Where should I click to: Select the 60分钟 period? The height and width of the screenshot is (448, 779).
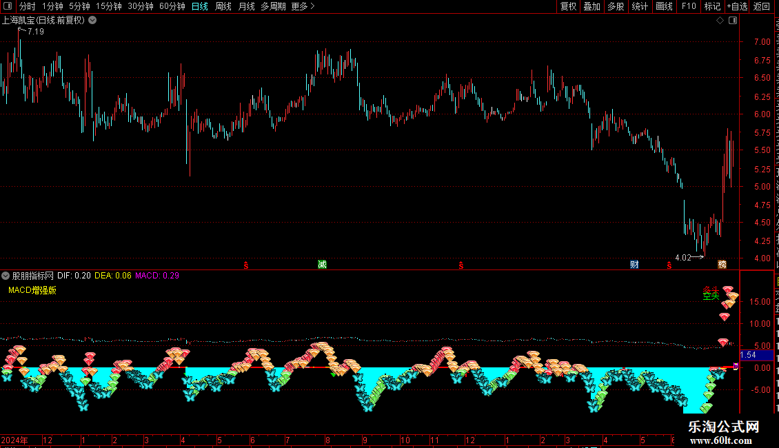[x=172, y=6]
